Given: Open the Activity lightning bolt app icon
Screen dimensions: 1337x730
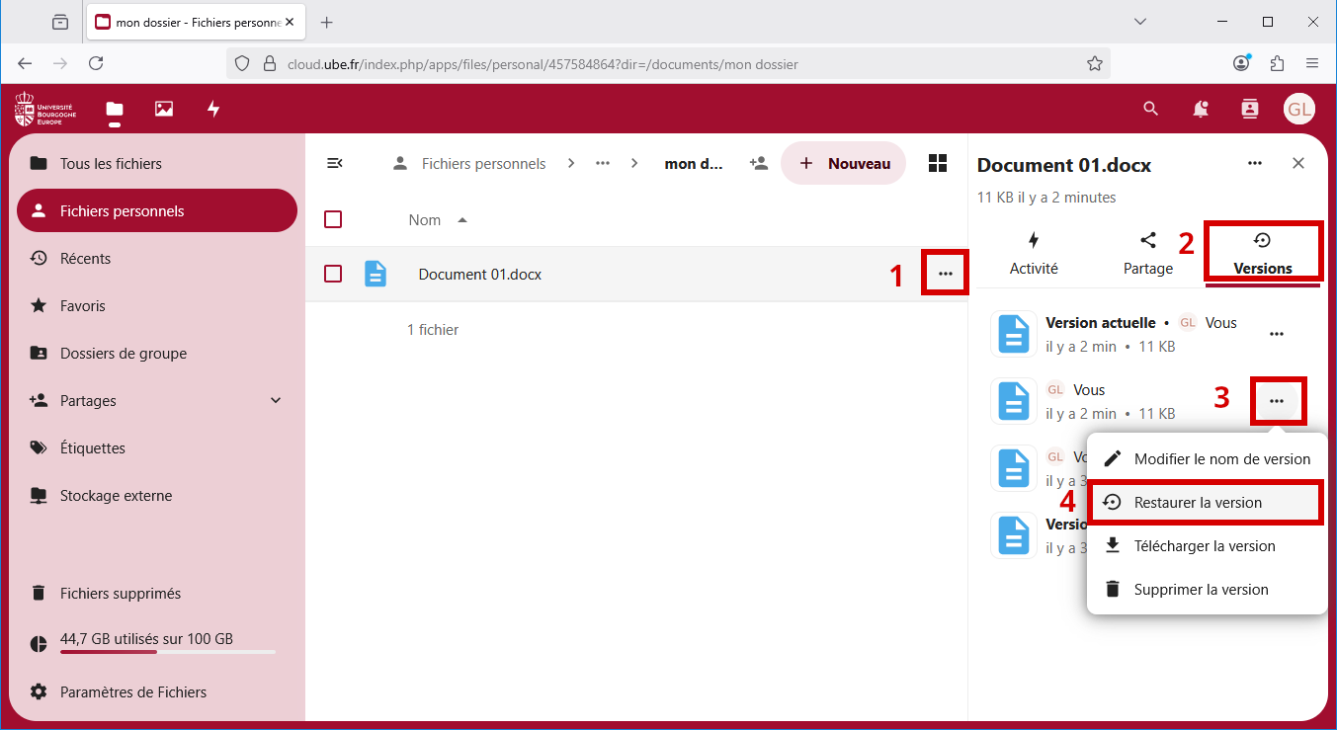Looking at the screenshot, I should pos(213,109).
